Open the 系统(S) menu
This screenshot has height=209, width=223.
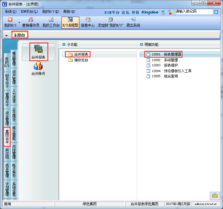click(x=11, y=12)
